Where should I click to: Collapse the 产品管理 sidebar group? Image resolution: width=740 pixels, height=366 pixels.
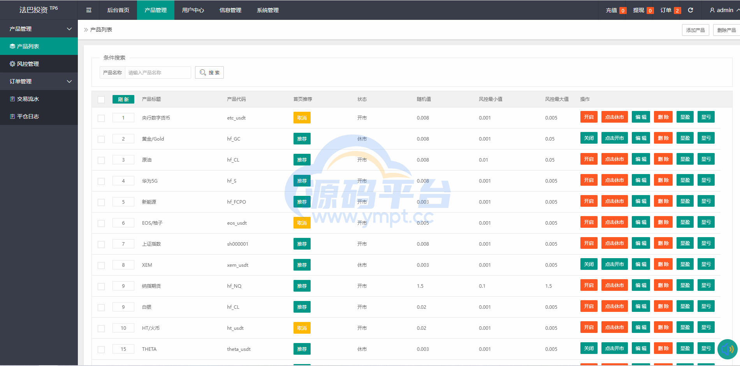click(39, 29)
